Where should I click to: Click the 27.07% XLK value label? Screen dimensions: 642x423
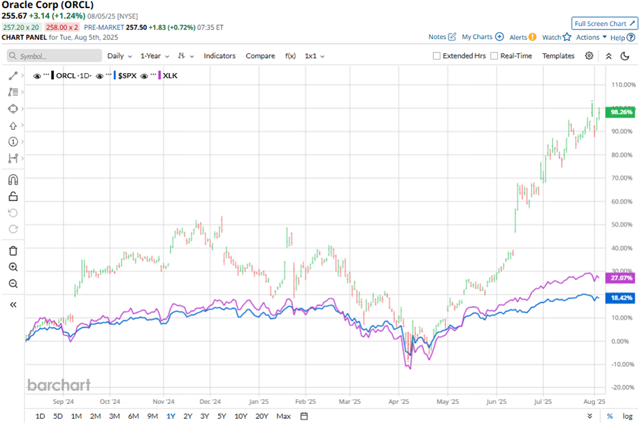pyautogui.click(x=620, y=278)
